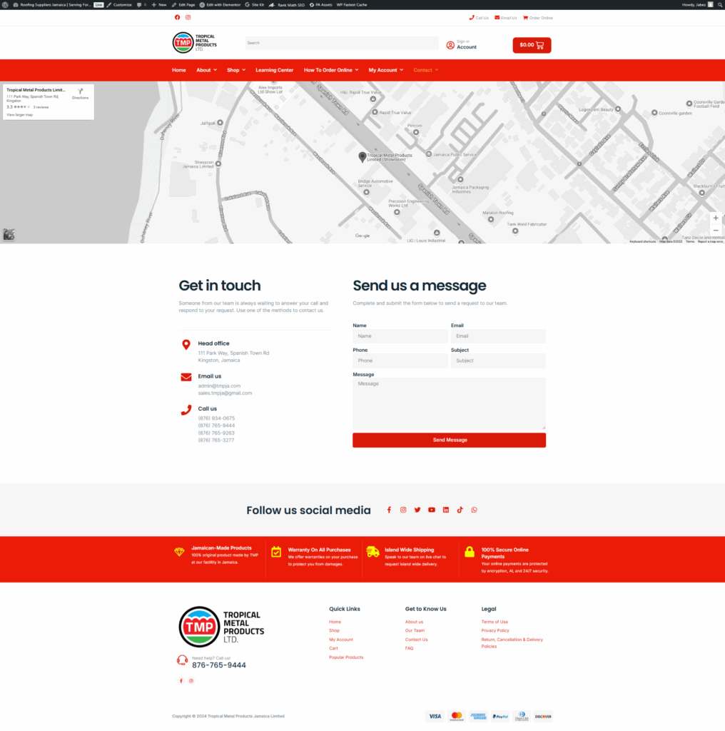Screen dimensions: 725x731
Task: Click the Twitter icon under Follow us
Action: pyautogui.click(x=417, y=510)
